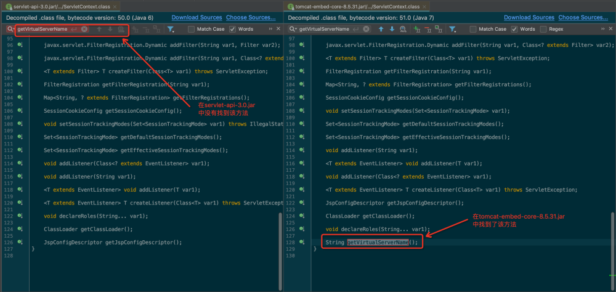616x292 pixels.
Task: Open search history dropdown in left find bar
Action: tap(10, 29)
